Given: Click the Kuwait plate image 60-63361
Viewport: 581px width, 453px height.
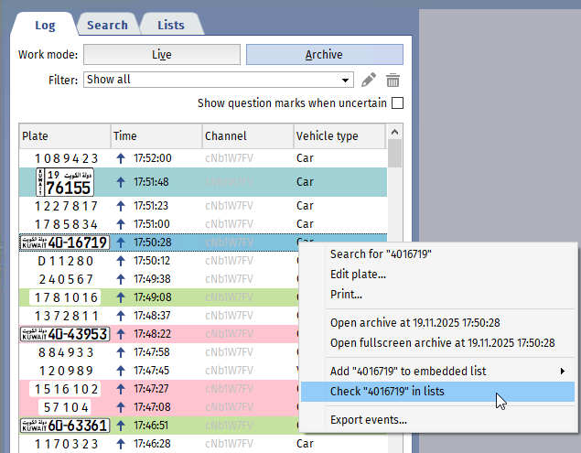Looking at the screenshot, I should 64,426.
